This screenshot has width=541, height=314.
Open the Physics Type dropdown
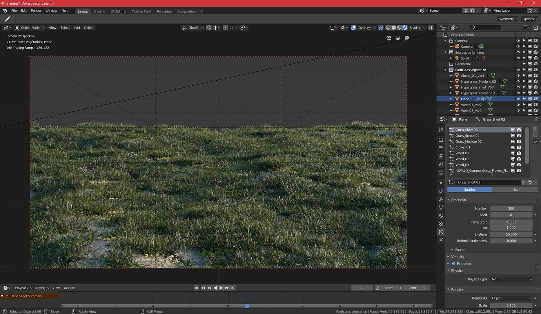(x=512, y=279)
